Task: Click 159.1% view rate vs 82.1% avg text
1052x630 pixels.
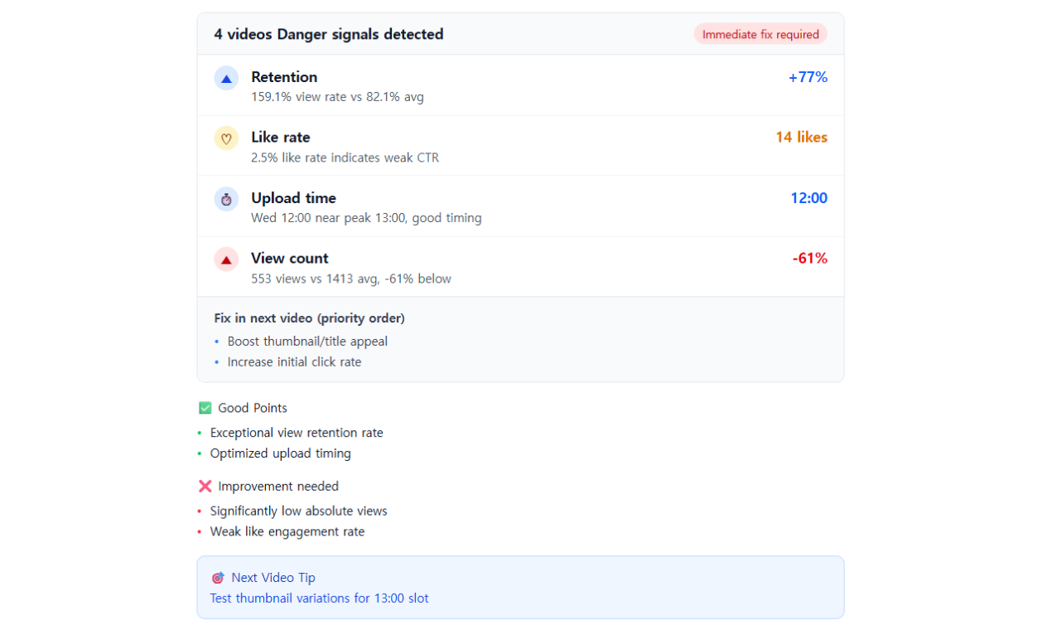Action: click(x=337, y=97)
